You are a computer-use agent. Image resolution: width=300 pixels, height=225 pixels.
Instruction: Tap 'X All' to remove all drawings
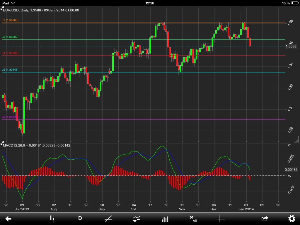(193, 219)
